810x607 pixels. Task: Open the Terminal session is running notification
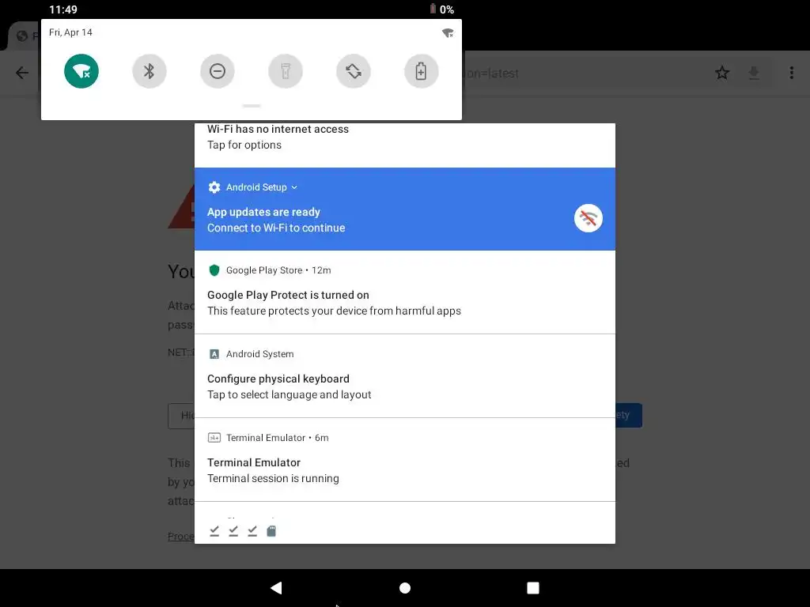coord(404,460)
